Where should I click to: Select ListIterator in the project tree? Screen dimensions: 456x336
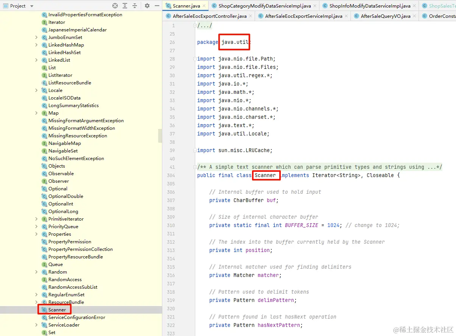coord(60,75)
